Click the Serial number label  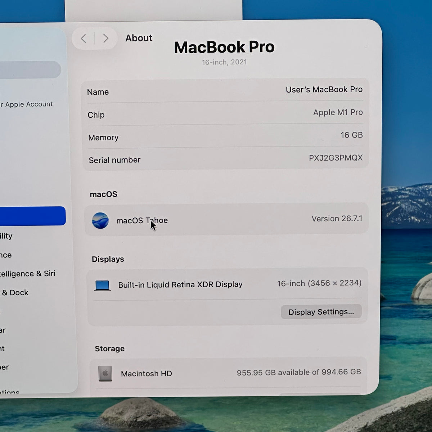point(114,160)
